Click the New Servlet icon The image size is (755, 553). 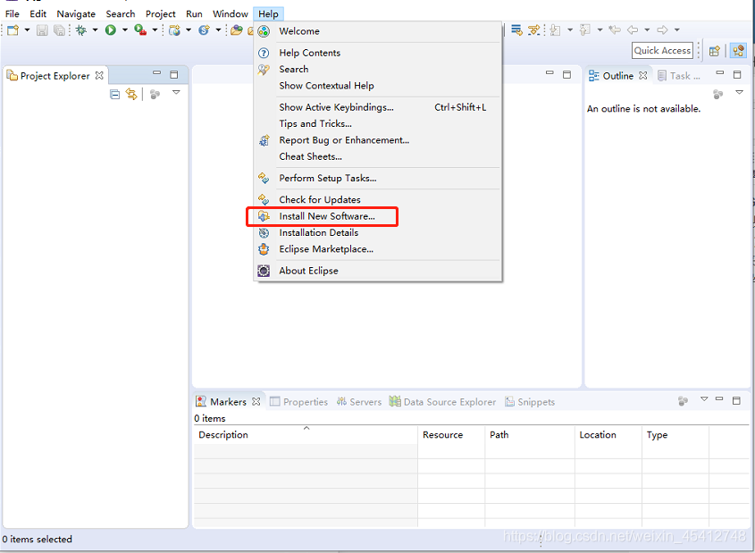click(x=204, y=30)
